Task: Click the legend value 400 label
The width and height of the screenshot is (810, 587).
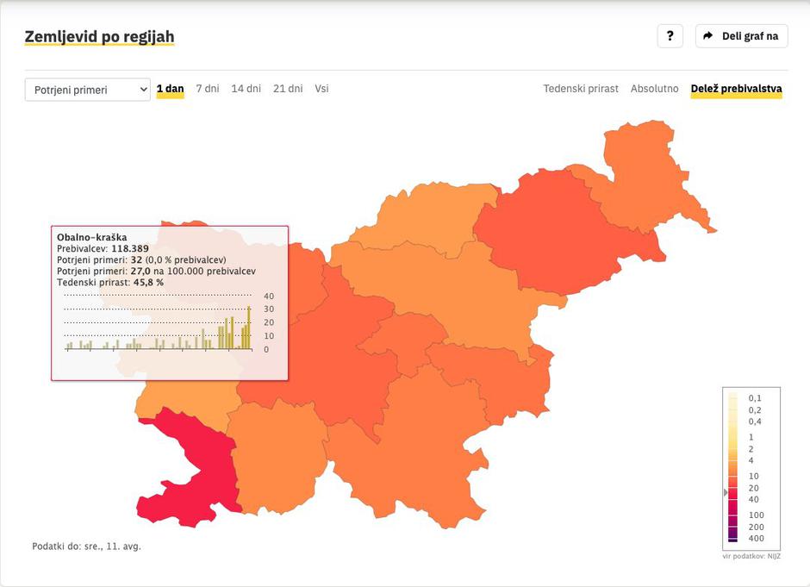Action: coord(756,539)
